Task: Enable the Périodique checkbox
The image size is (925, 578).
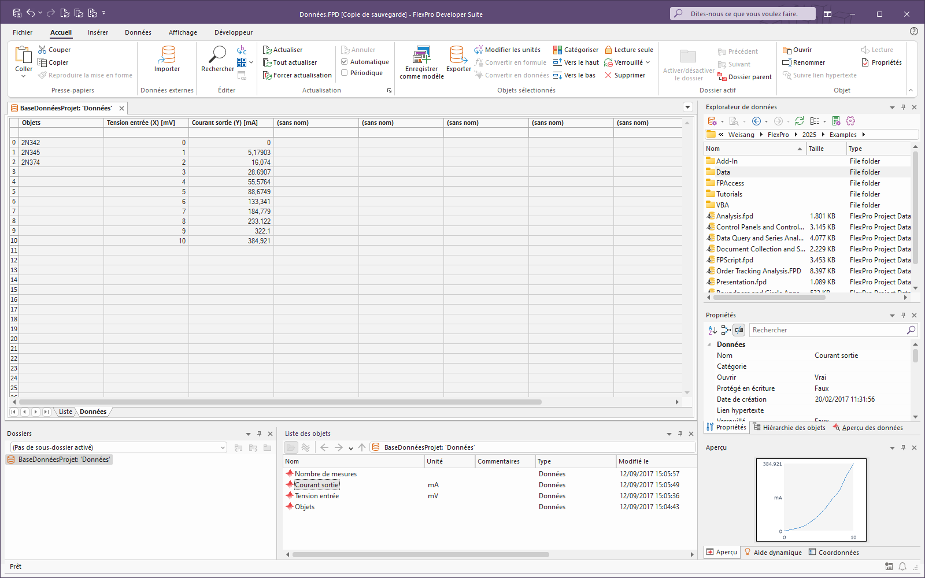Action: click(x=345, y=73)
